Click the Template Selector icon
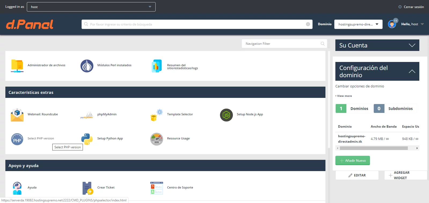The height and width of the screenshot is (203, 429). pos(157,115)
